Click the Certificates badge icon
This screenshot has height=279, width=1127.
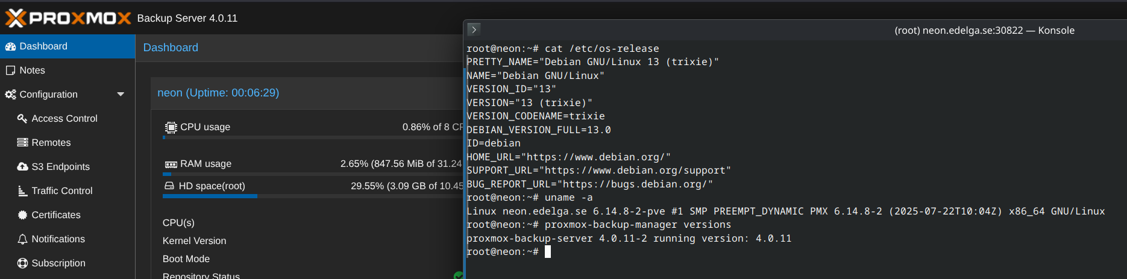(22, 215)
